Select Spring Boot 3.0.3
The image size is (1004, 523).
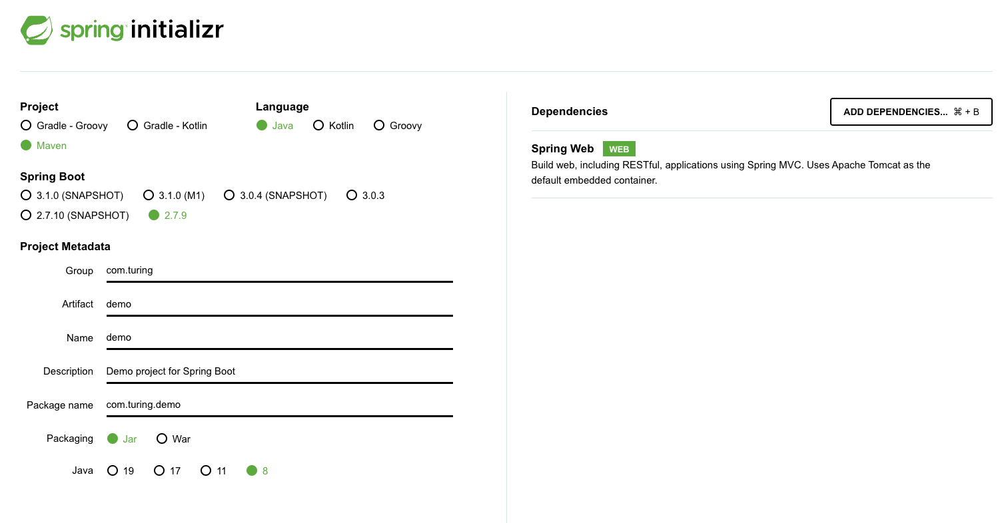(x=366, y=195)
